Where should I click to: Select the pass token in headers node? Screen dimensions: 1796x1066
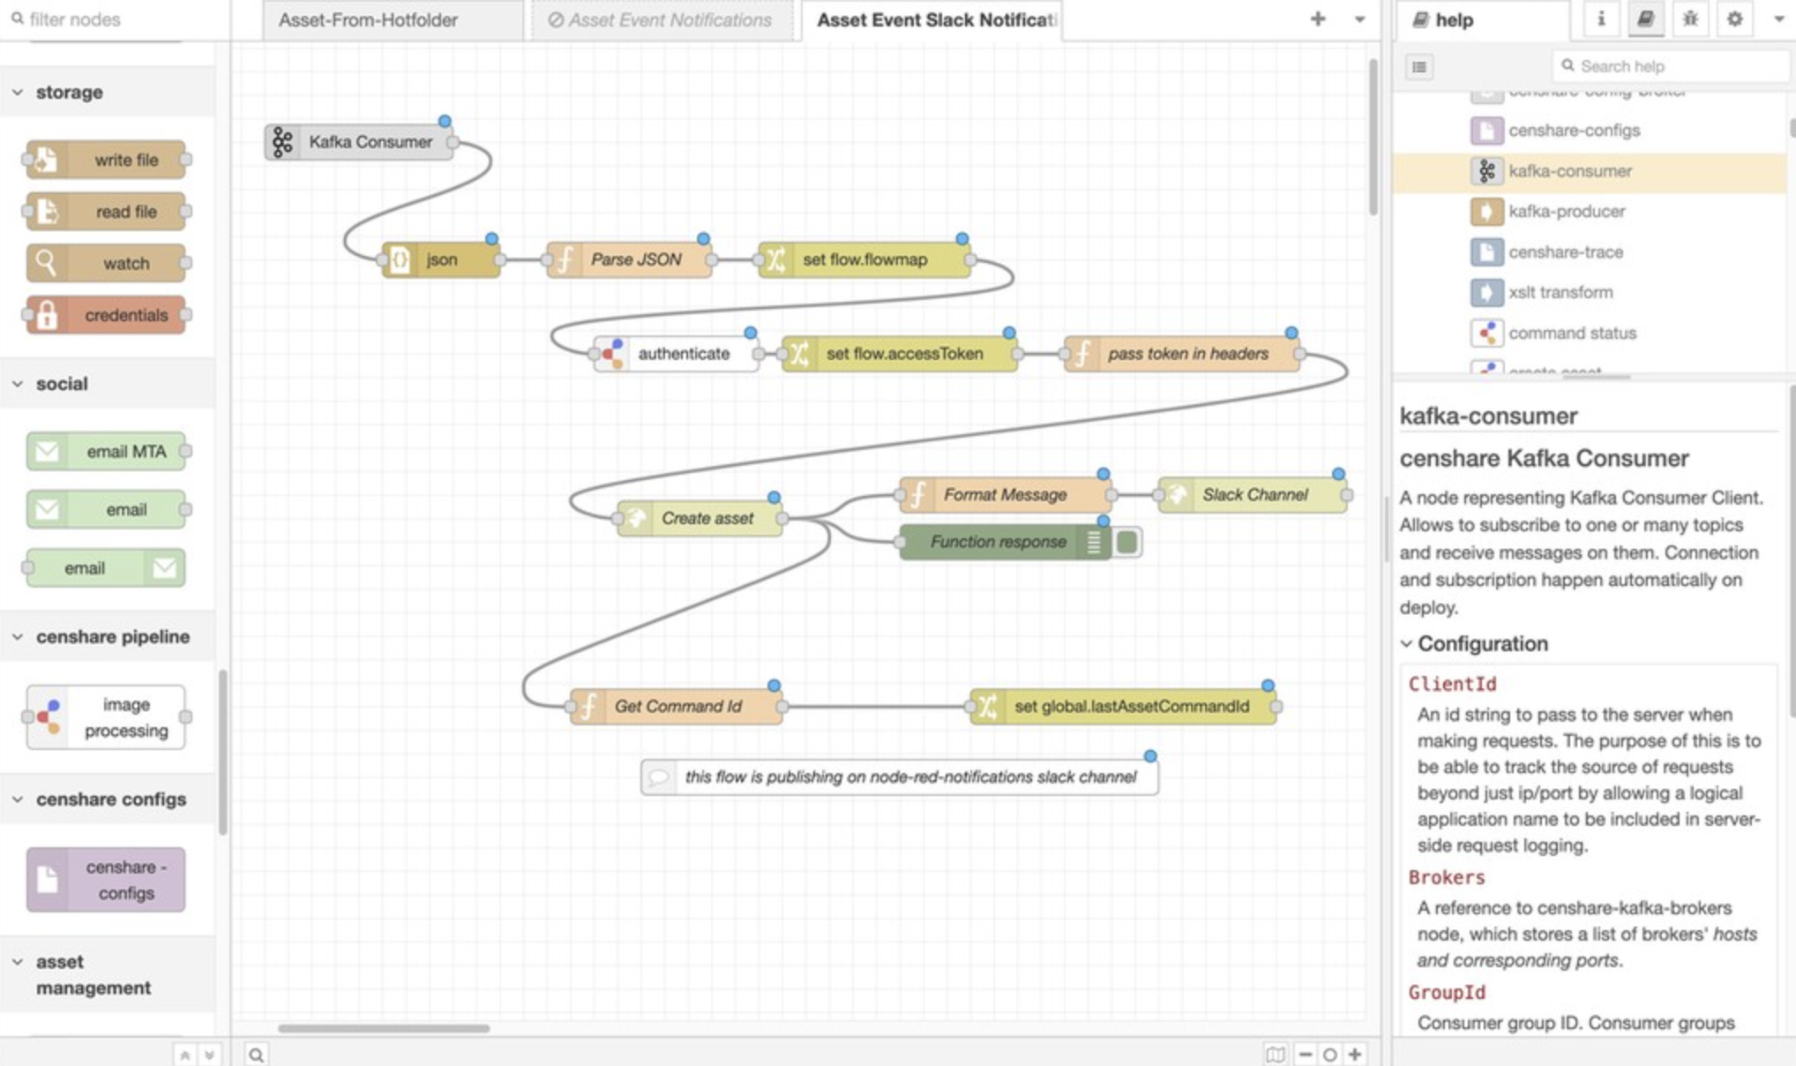(x=1182, y=354)
